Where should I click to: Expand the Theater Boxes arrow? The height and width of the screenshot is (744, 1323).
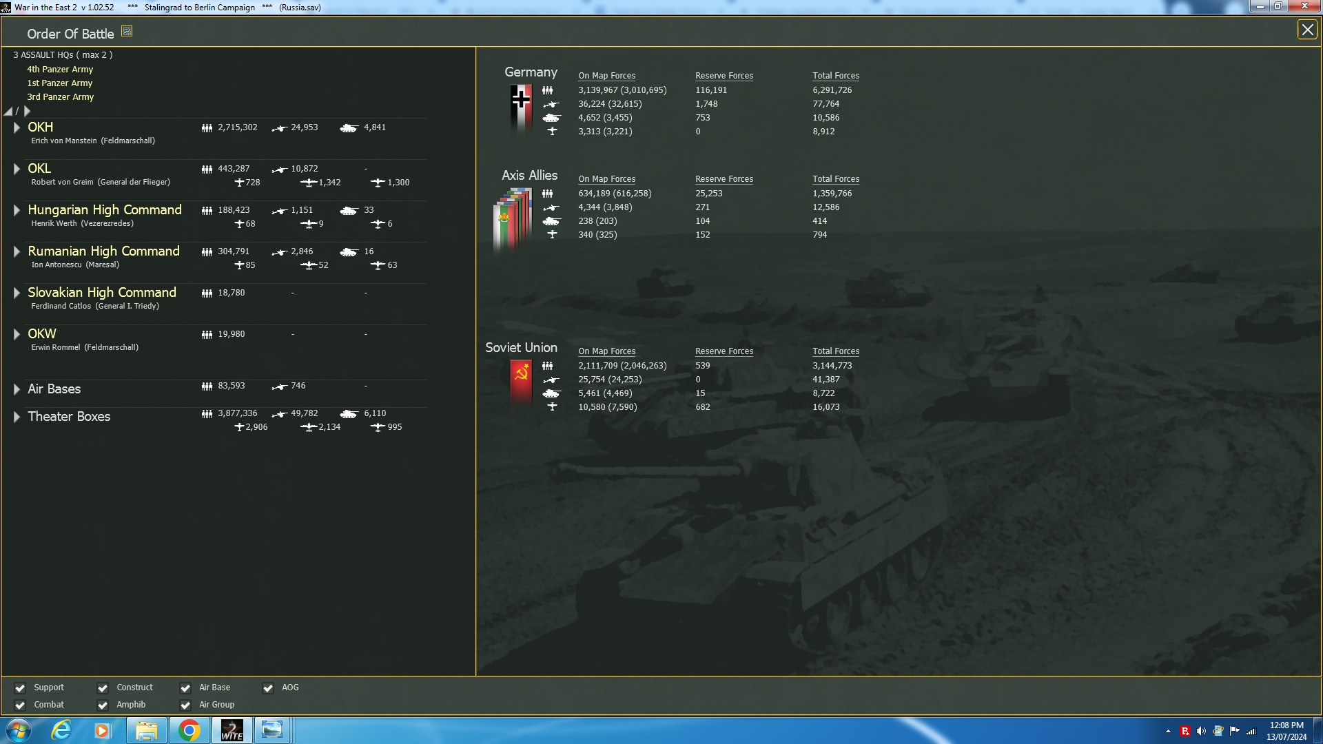[x=17, y=417]
